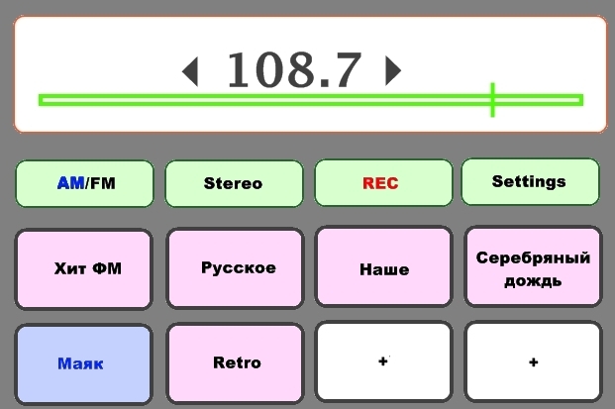Tune up with the right arrow
615x409 pixels.
(393, 69)
